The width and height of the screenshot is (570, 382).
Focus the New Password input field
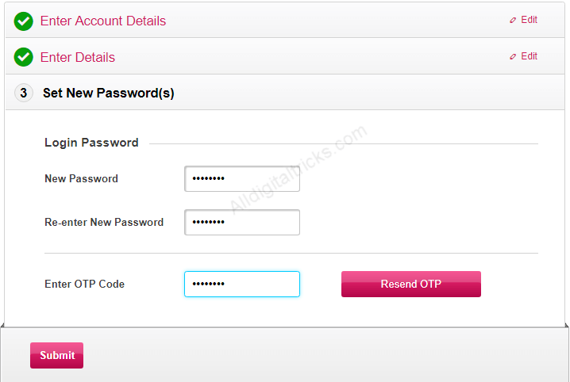coord(242,178)
